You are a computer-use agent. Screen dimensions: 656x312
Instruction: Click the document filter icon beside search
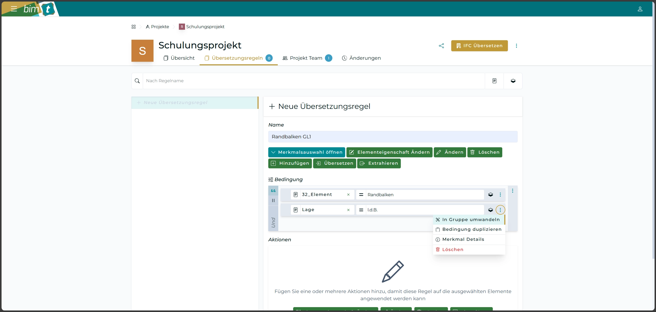(x=494, y=81)
